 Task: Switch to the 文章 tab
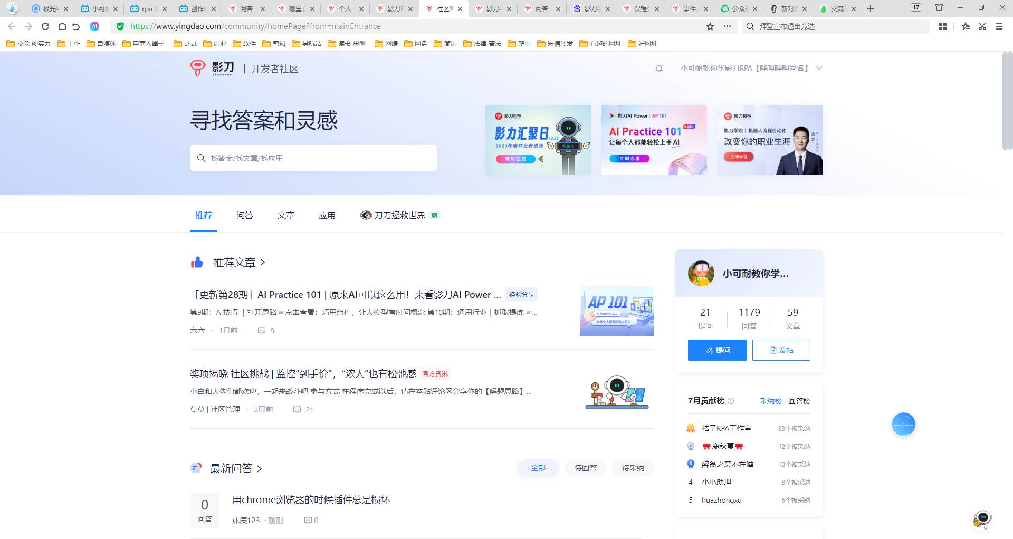point(286,215)
